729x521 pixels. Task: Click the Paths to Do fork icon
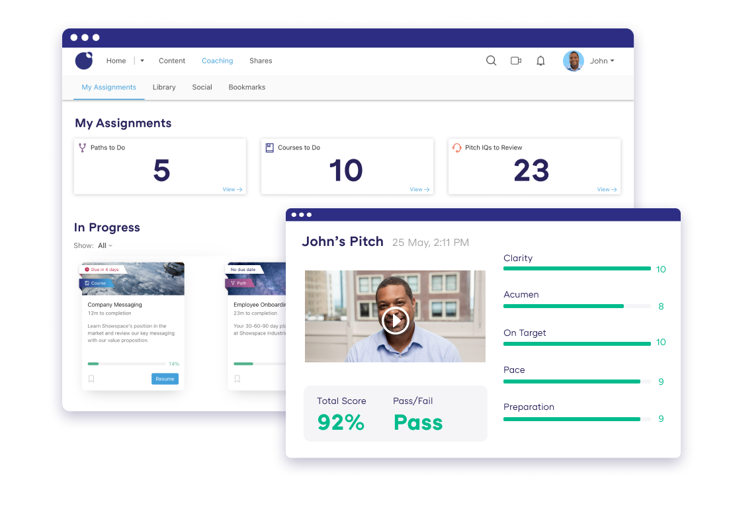pos(82,148)
